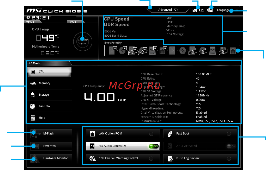Open the favorites heart icon in top bar

pos(209,10)
